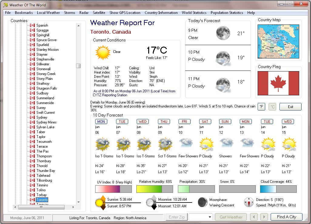Screen dimensions: 311x224
Task: Toggle the Celsius °C unit button
Action: click(272, 107)
